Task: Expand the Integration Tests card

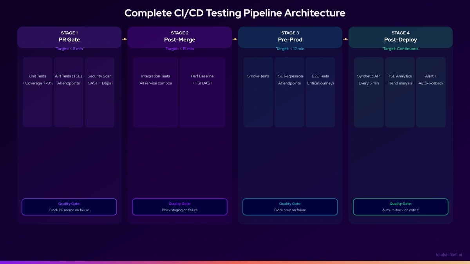Action: [x=155, y=92]
